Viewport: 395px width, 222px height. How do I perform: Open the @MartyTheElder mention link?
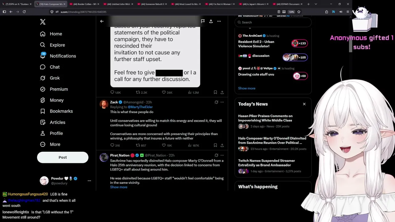pyautogui.click(x=140, y=107)
